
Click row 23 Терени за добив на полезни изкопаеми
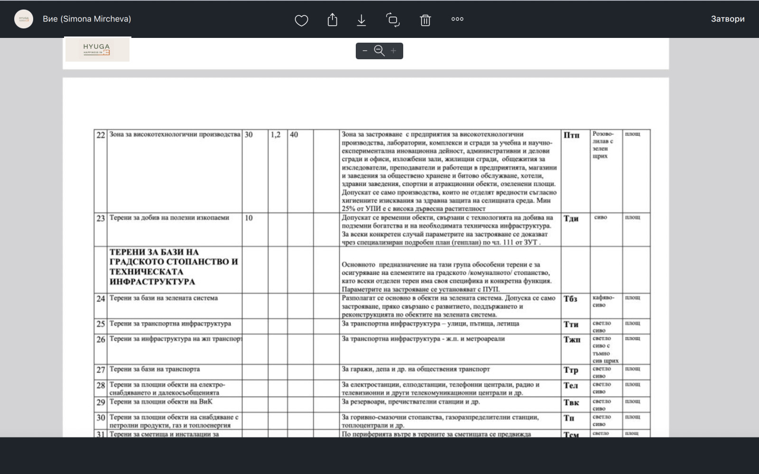(169, 218)
